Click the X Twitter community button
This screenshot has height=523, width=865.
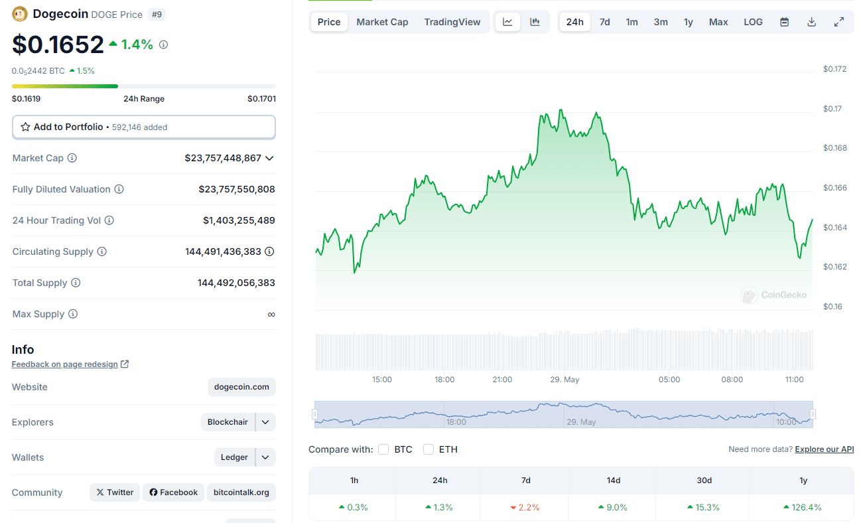click(115, 492)
